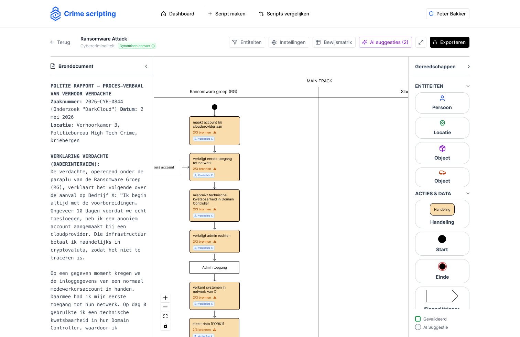Open AI suggesties (2) panel
Viewport: 520px width, 337px height.
[x=386, y=42]
